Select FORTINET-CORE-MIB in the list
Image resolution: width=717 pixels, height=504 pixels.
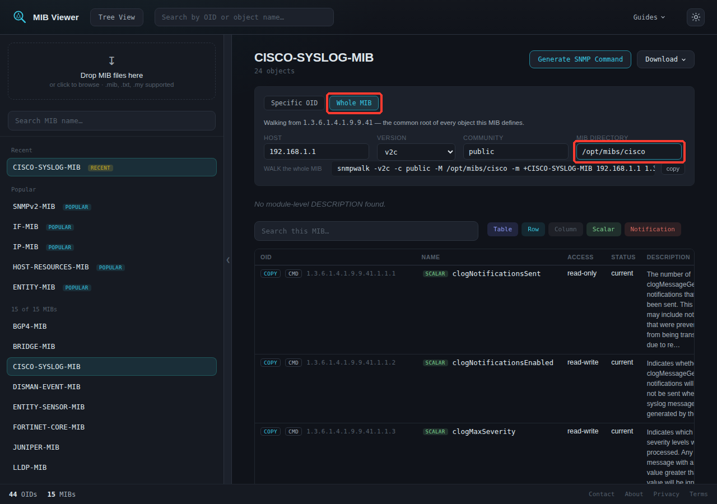111,427
